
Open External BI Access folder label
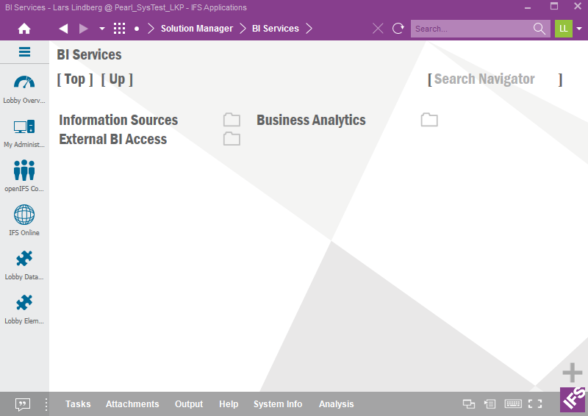tap(113, 139)
